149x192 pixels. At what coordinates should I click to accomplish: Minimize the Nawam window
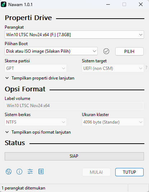point(108,5)
